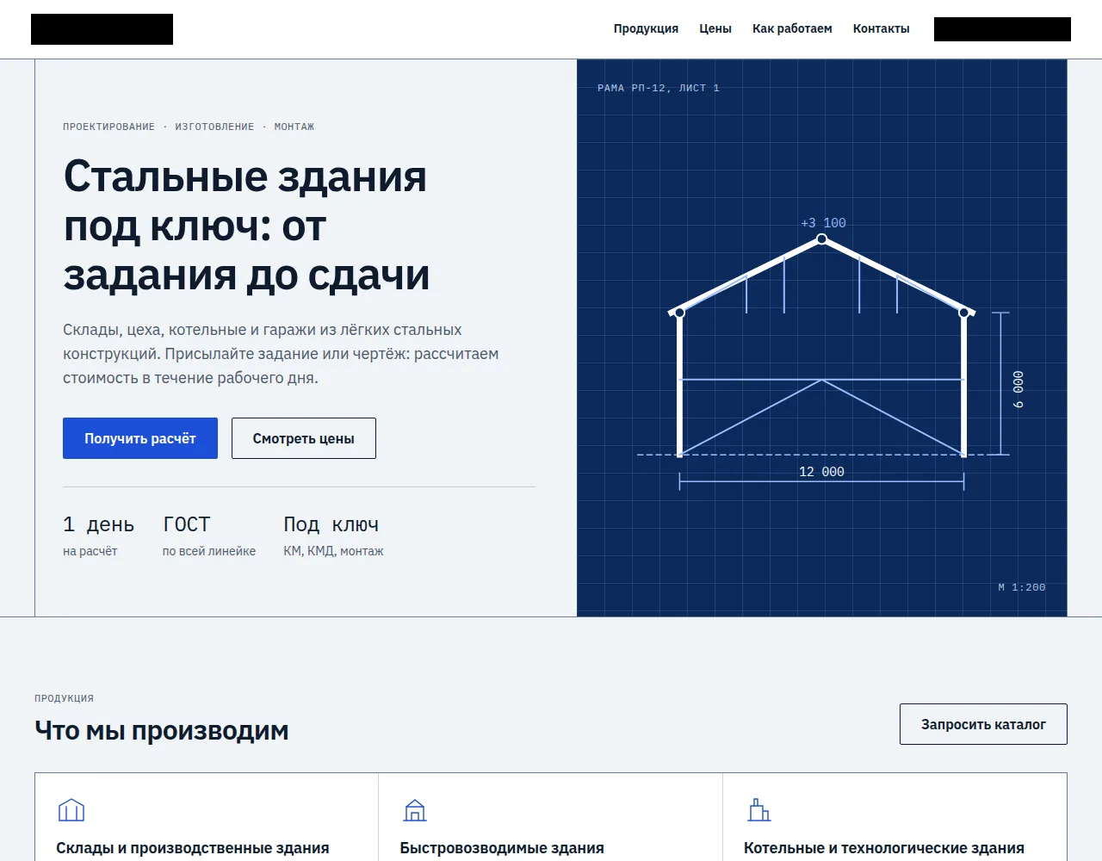Click the 12 000 span dimension
This screenshot has height=861, width=1102.
click(821, 472)
